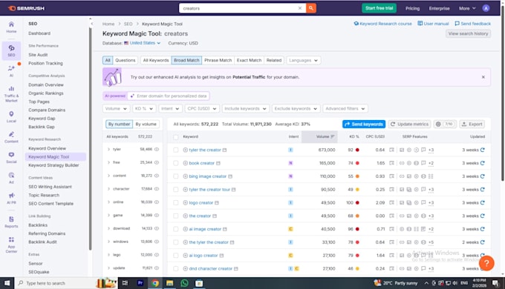
Task: Click Send keywords button
Action: [x=364, y=124]
